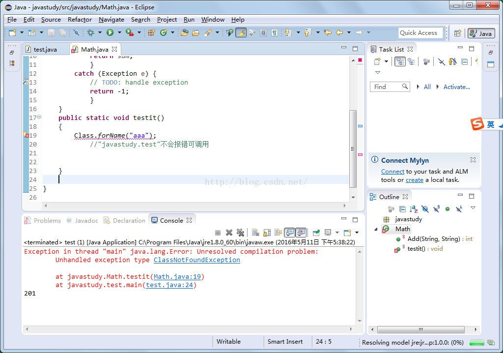Open the Display Selected Console dropdown
503x353 pixels.
(337, 232)
